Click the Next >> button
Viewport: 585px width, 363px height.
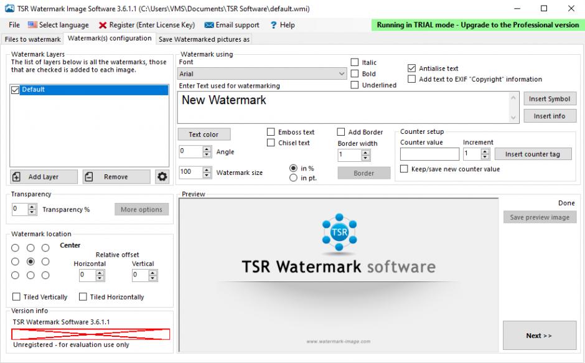540,336
